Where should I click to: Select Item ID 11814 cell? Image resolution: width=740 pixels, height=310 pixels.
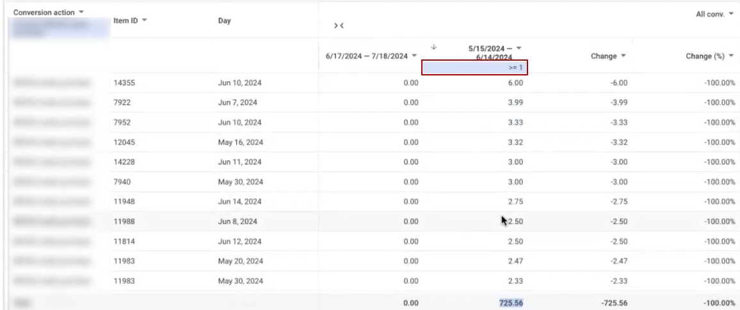124,241
